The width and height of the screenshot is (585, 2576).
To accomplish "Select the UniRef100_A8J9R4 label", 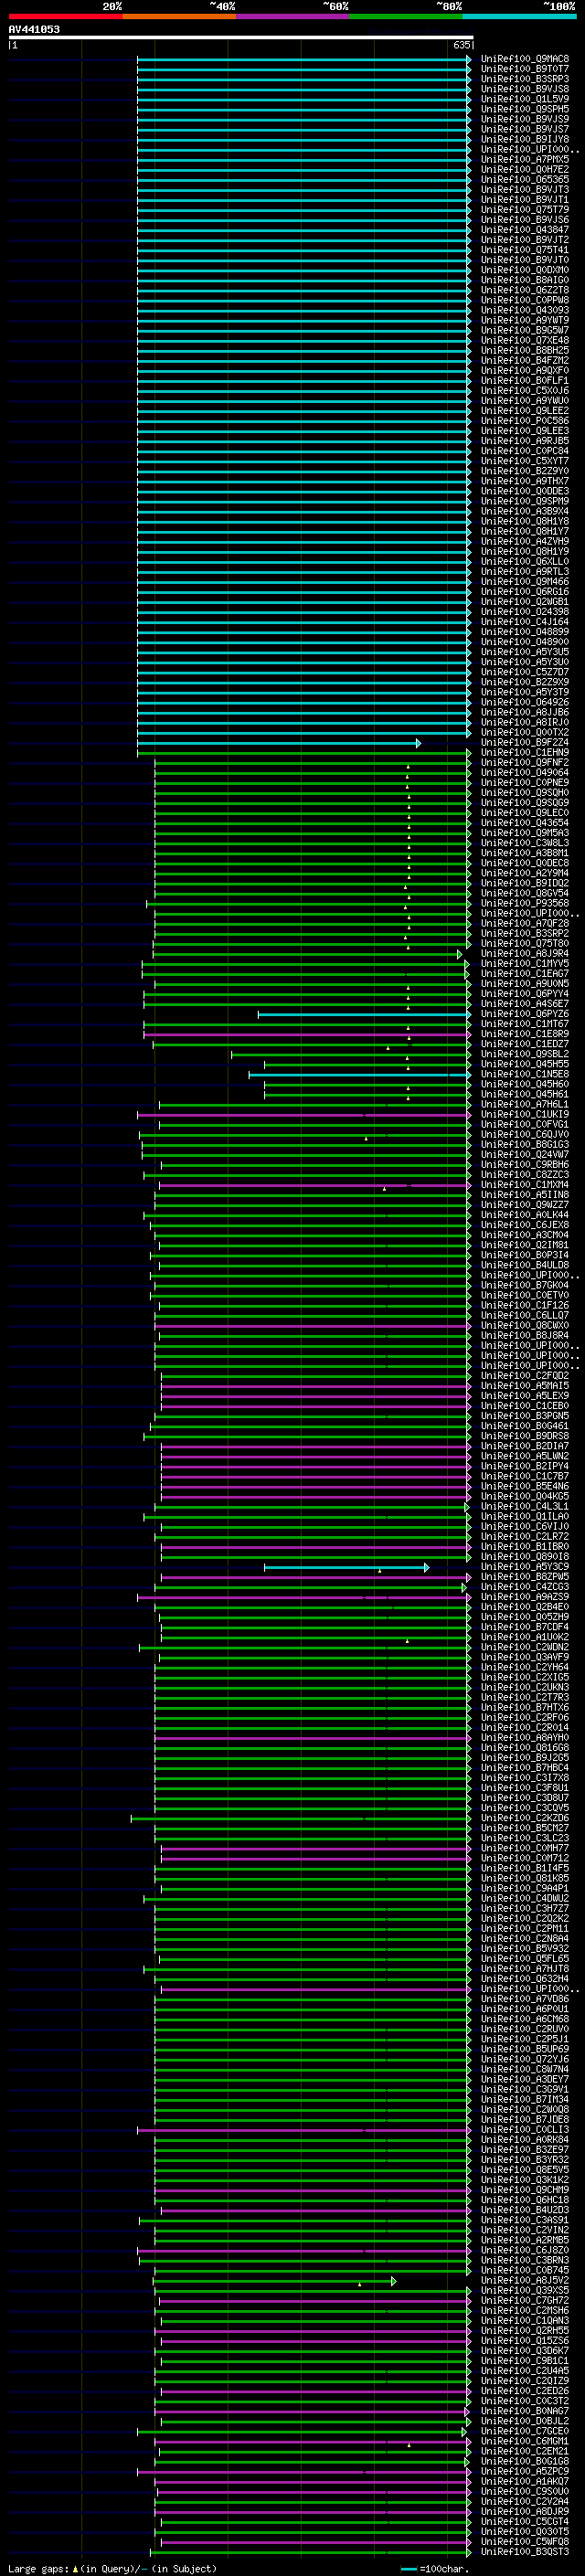I will [x=525, y=953].
